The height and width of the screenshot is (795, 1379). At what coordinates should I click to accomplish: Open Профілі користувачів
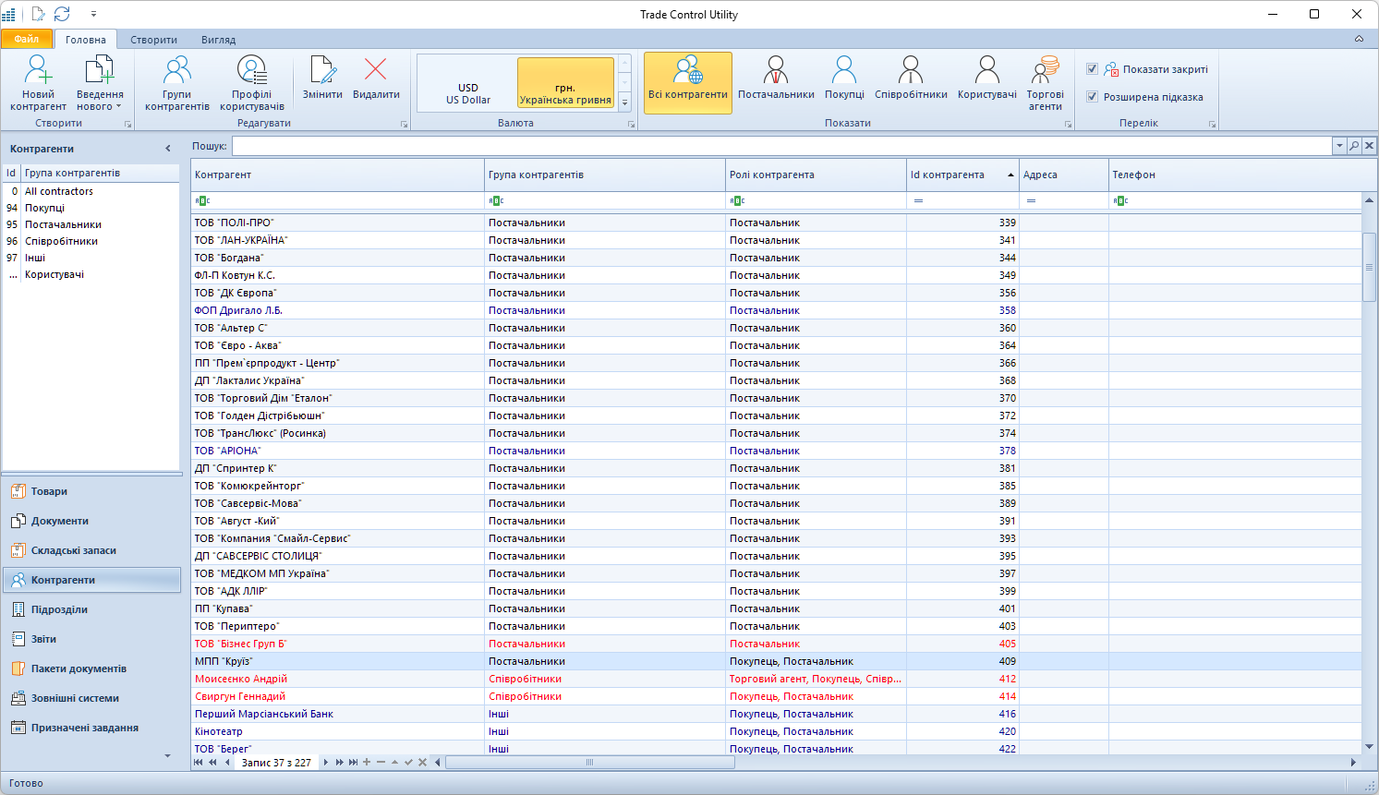(250, 81)
